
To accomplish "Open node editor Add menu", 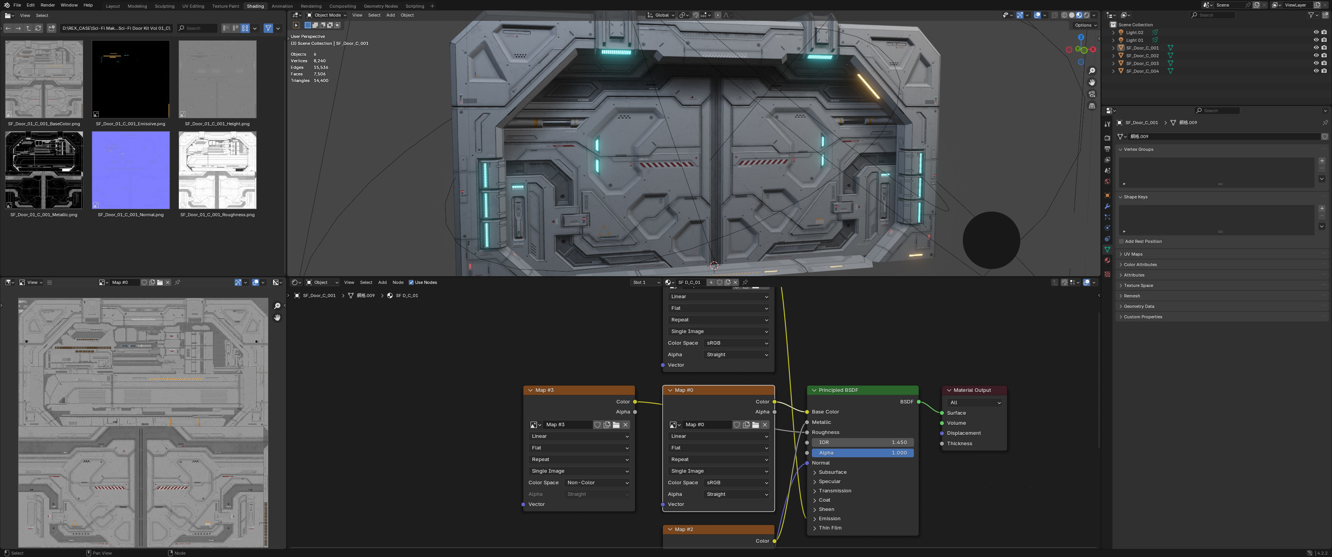I will pyautogui.click(x=382, y=283).
